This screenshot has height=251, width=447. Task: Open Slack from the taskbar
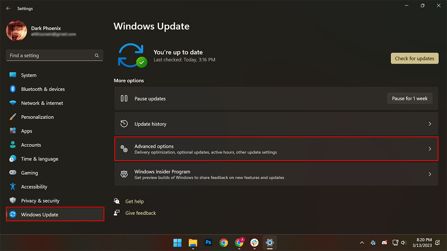254,242
